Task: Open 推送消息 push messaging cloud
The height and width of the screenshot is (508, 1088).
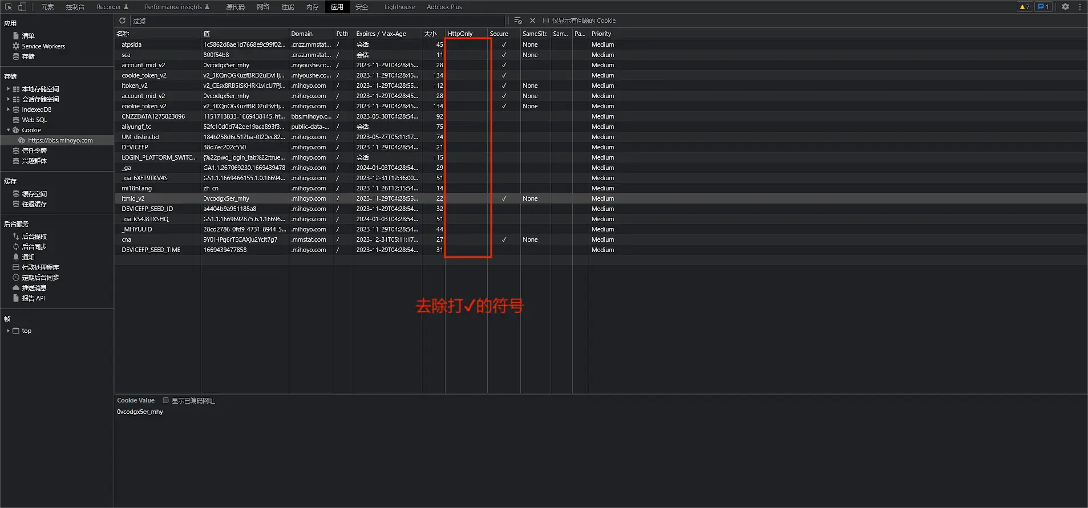Action: coord(16,288)
